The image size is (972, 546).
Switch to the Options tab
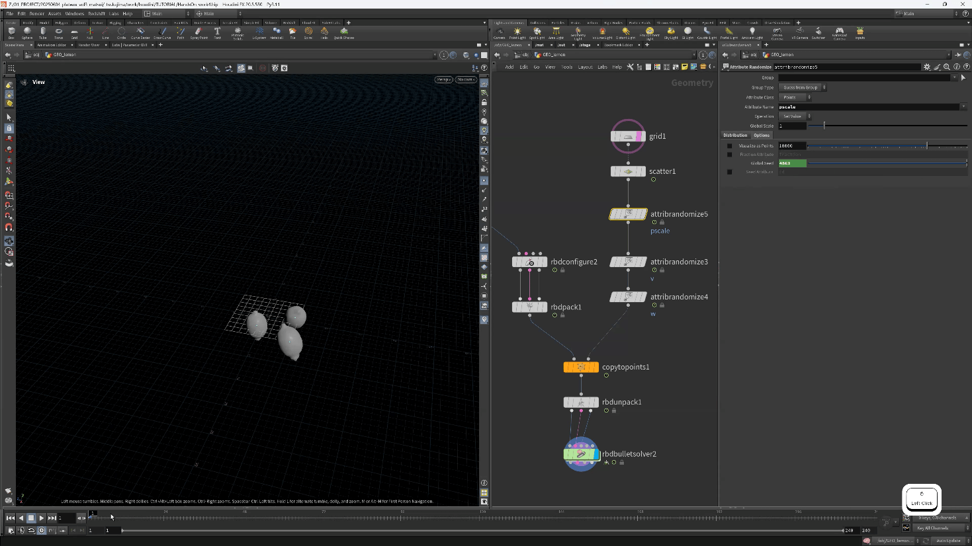pyautogui.click(x=762, y=135)
